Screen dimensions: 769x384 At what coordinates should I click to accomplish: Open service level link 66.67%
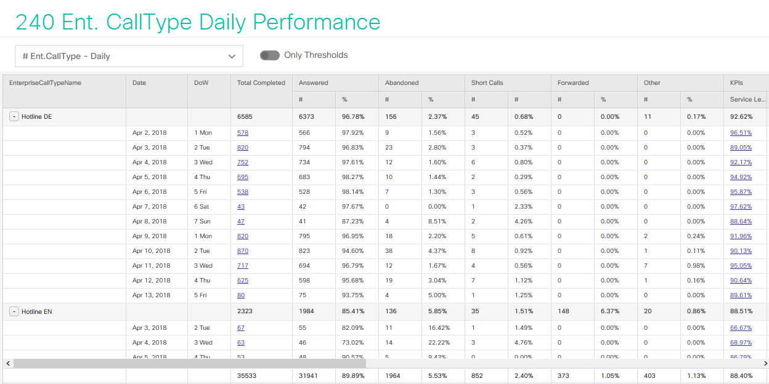pos(741,328)
